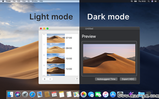Viewport: 159px width, 99px height.
Task: Select the 09:00 dune thumbnail
Action: 56,48
